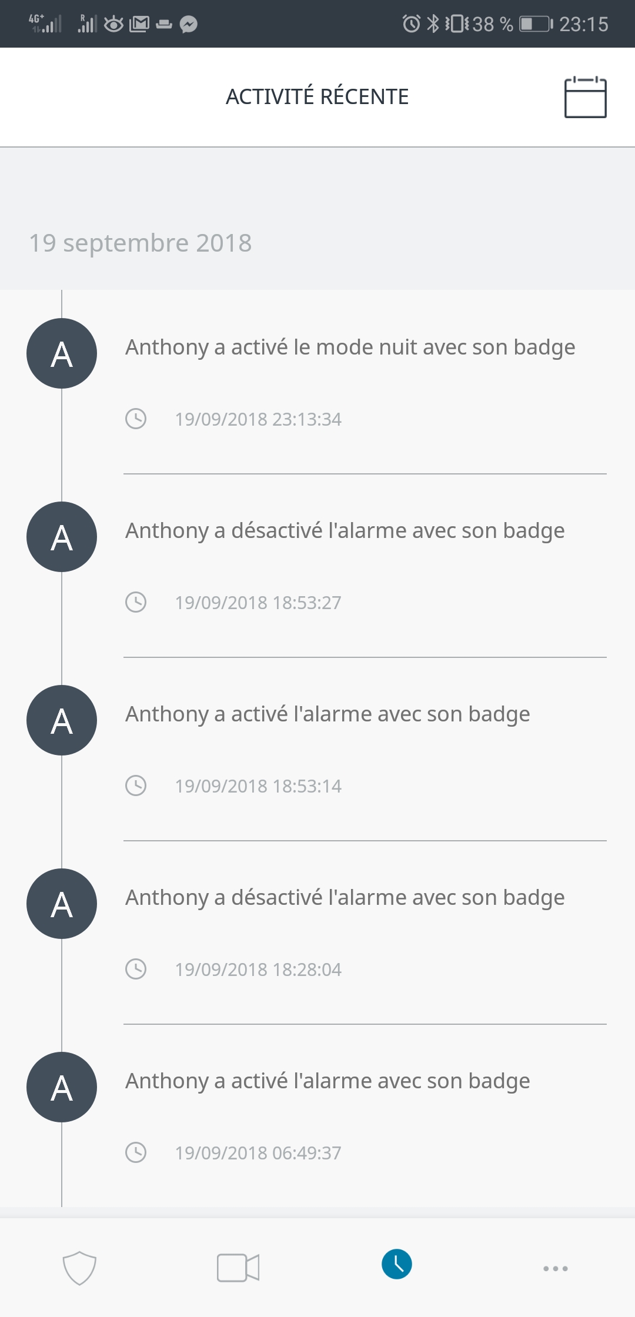This screenshot has height=1317, width=635.
Task: Tap the Messenger notification icon in status bar
Action: point(189,24)
